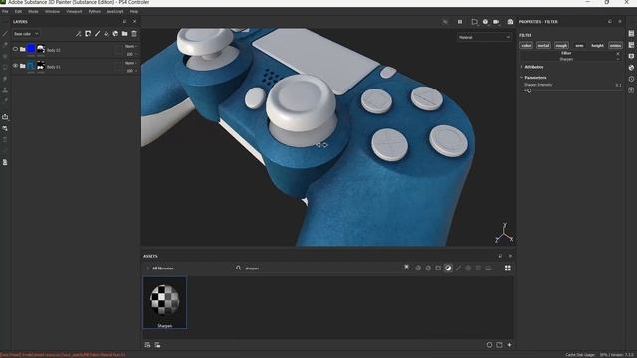Image resolution: width=637 pixels, height=358 pixels.
Task: Toggle the height channel for the filter
Action: pyautogui.click(x=597, y=46)
